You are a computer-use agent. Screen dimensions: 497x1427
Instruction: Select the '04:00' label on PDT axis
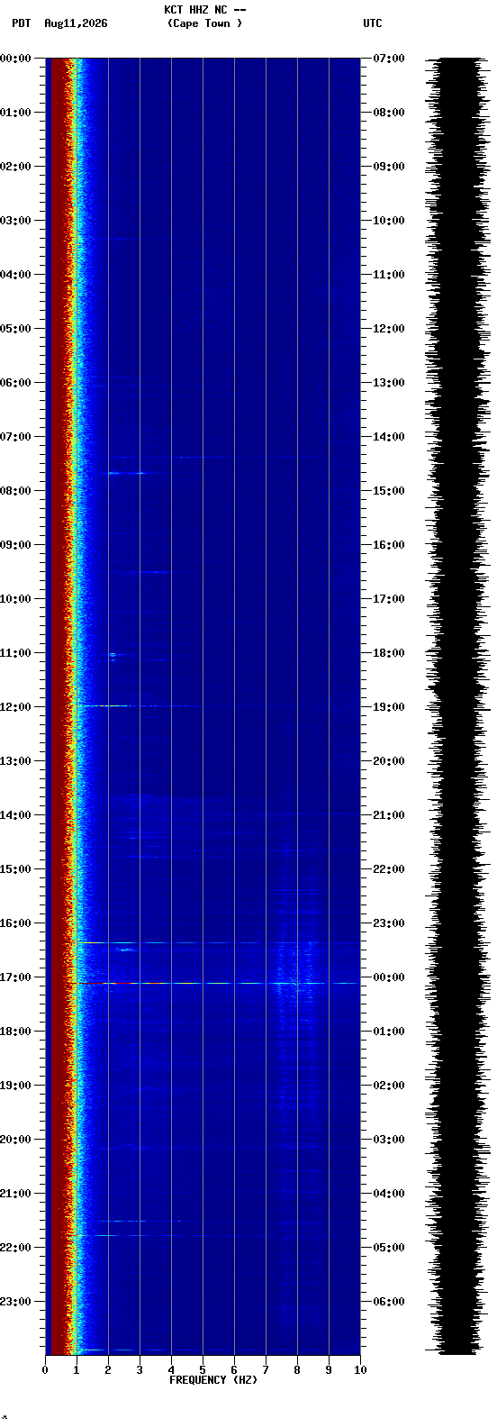tap(15, 275)
